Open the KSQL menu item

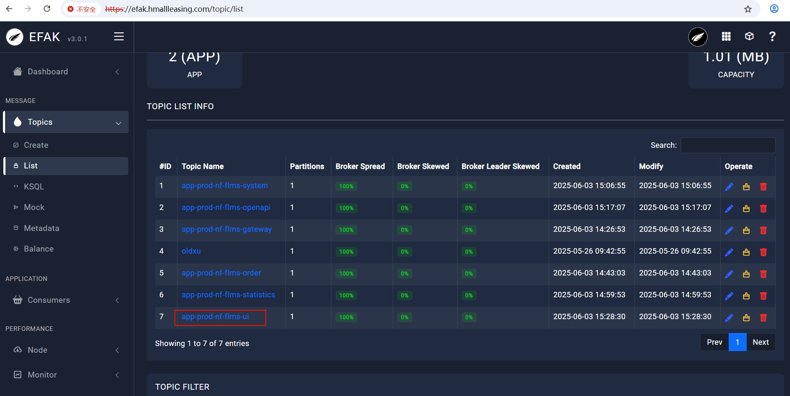point(34,187)
